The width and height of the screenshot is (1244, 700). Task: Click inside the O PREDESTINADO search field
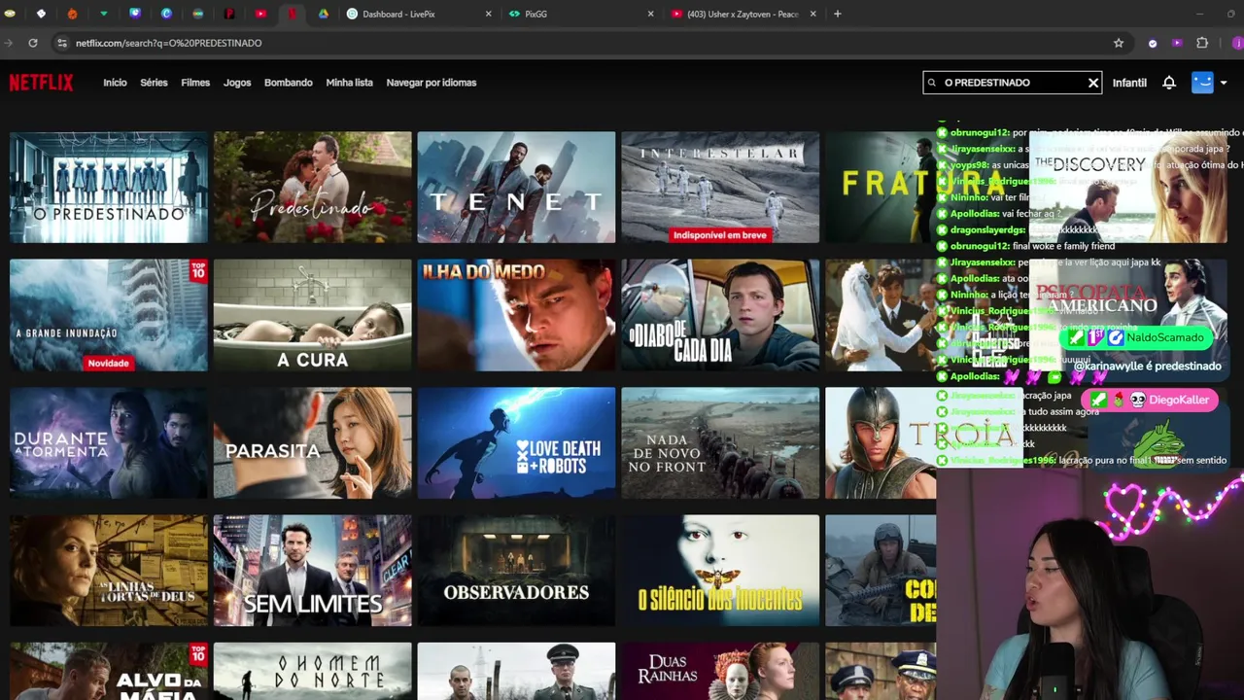(1011, 83)
